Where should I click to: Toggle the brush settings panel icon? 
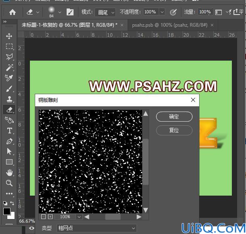[x=70, y=12]
